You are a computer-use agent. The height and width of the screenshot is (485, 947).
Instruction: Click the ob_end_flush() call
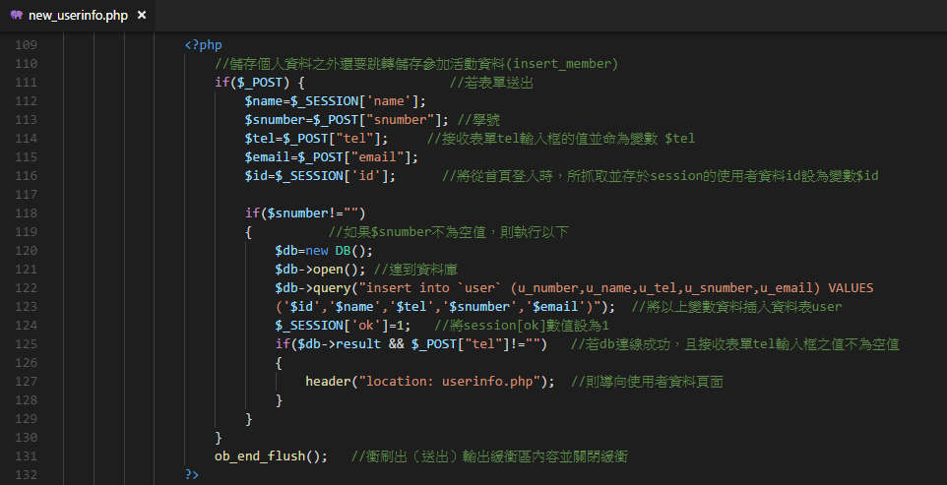[271, 456]
